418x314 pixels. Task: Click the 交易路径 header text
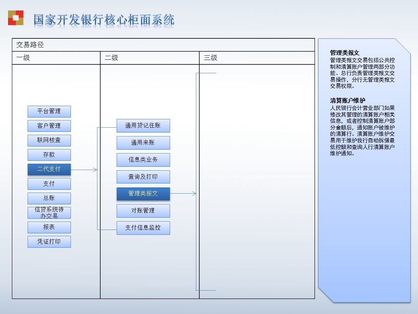pos(30,45)
